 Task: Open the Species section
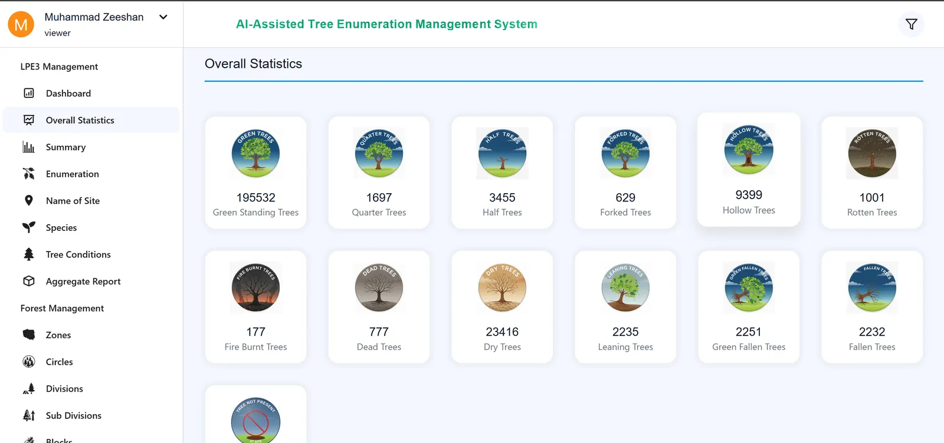tap(91, 227)
